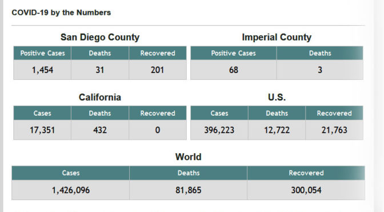The height and width of the screenshot is (212, 384).
Task: Select the San Diego County title
Action: (x=100, y=37)
